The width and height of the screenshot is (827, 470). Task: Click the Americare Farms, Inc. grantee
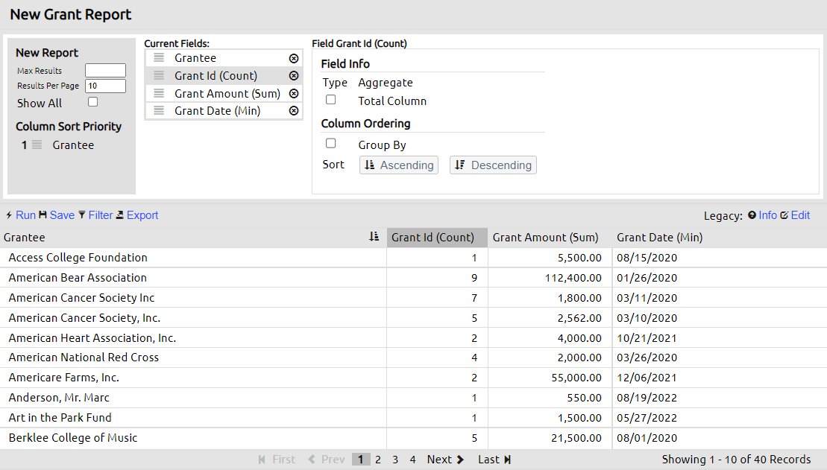[64, 377]
